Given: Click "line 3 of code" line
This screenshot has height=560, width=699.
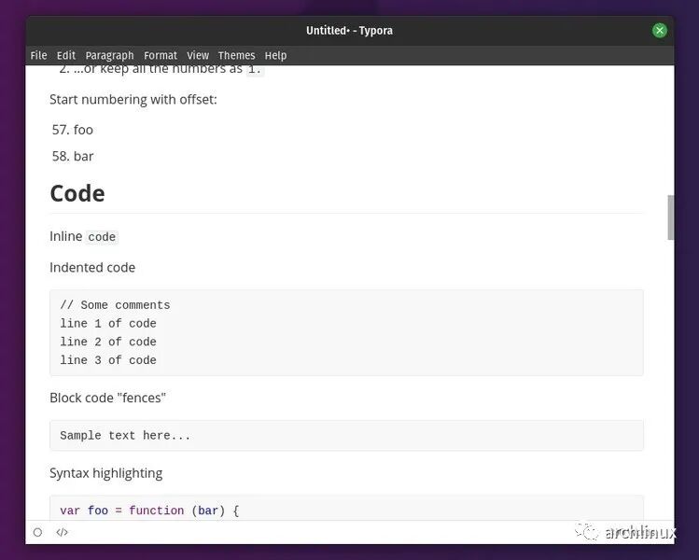Looking at the screenshot, I should 108,360.
